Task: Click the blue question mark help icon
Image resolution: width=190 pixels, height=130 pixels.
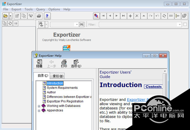Action: (47, 16)
